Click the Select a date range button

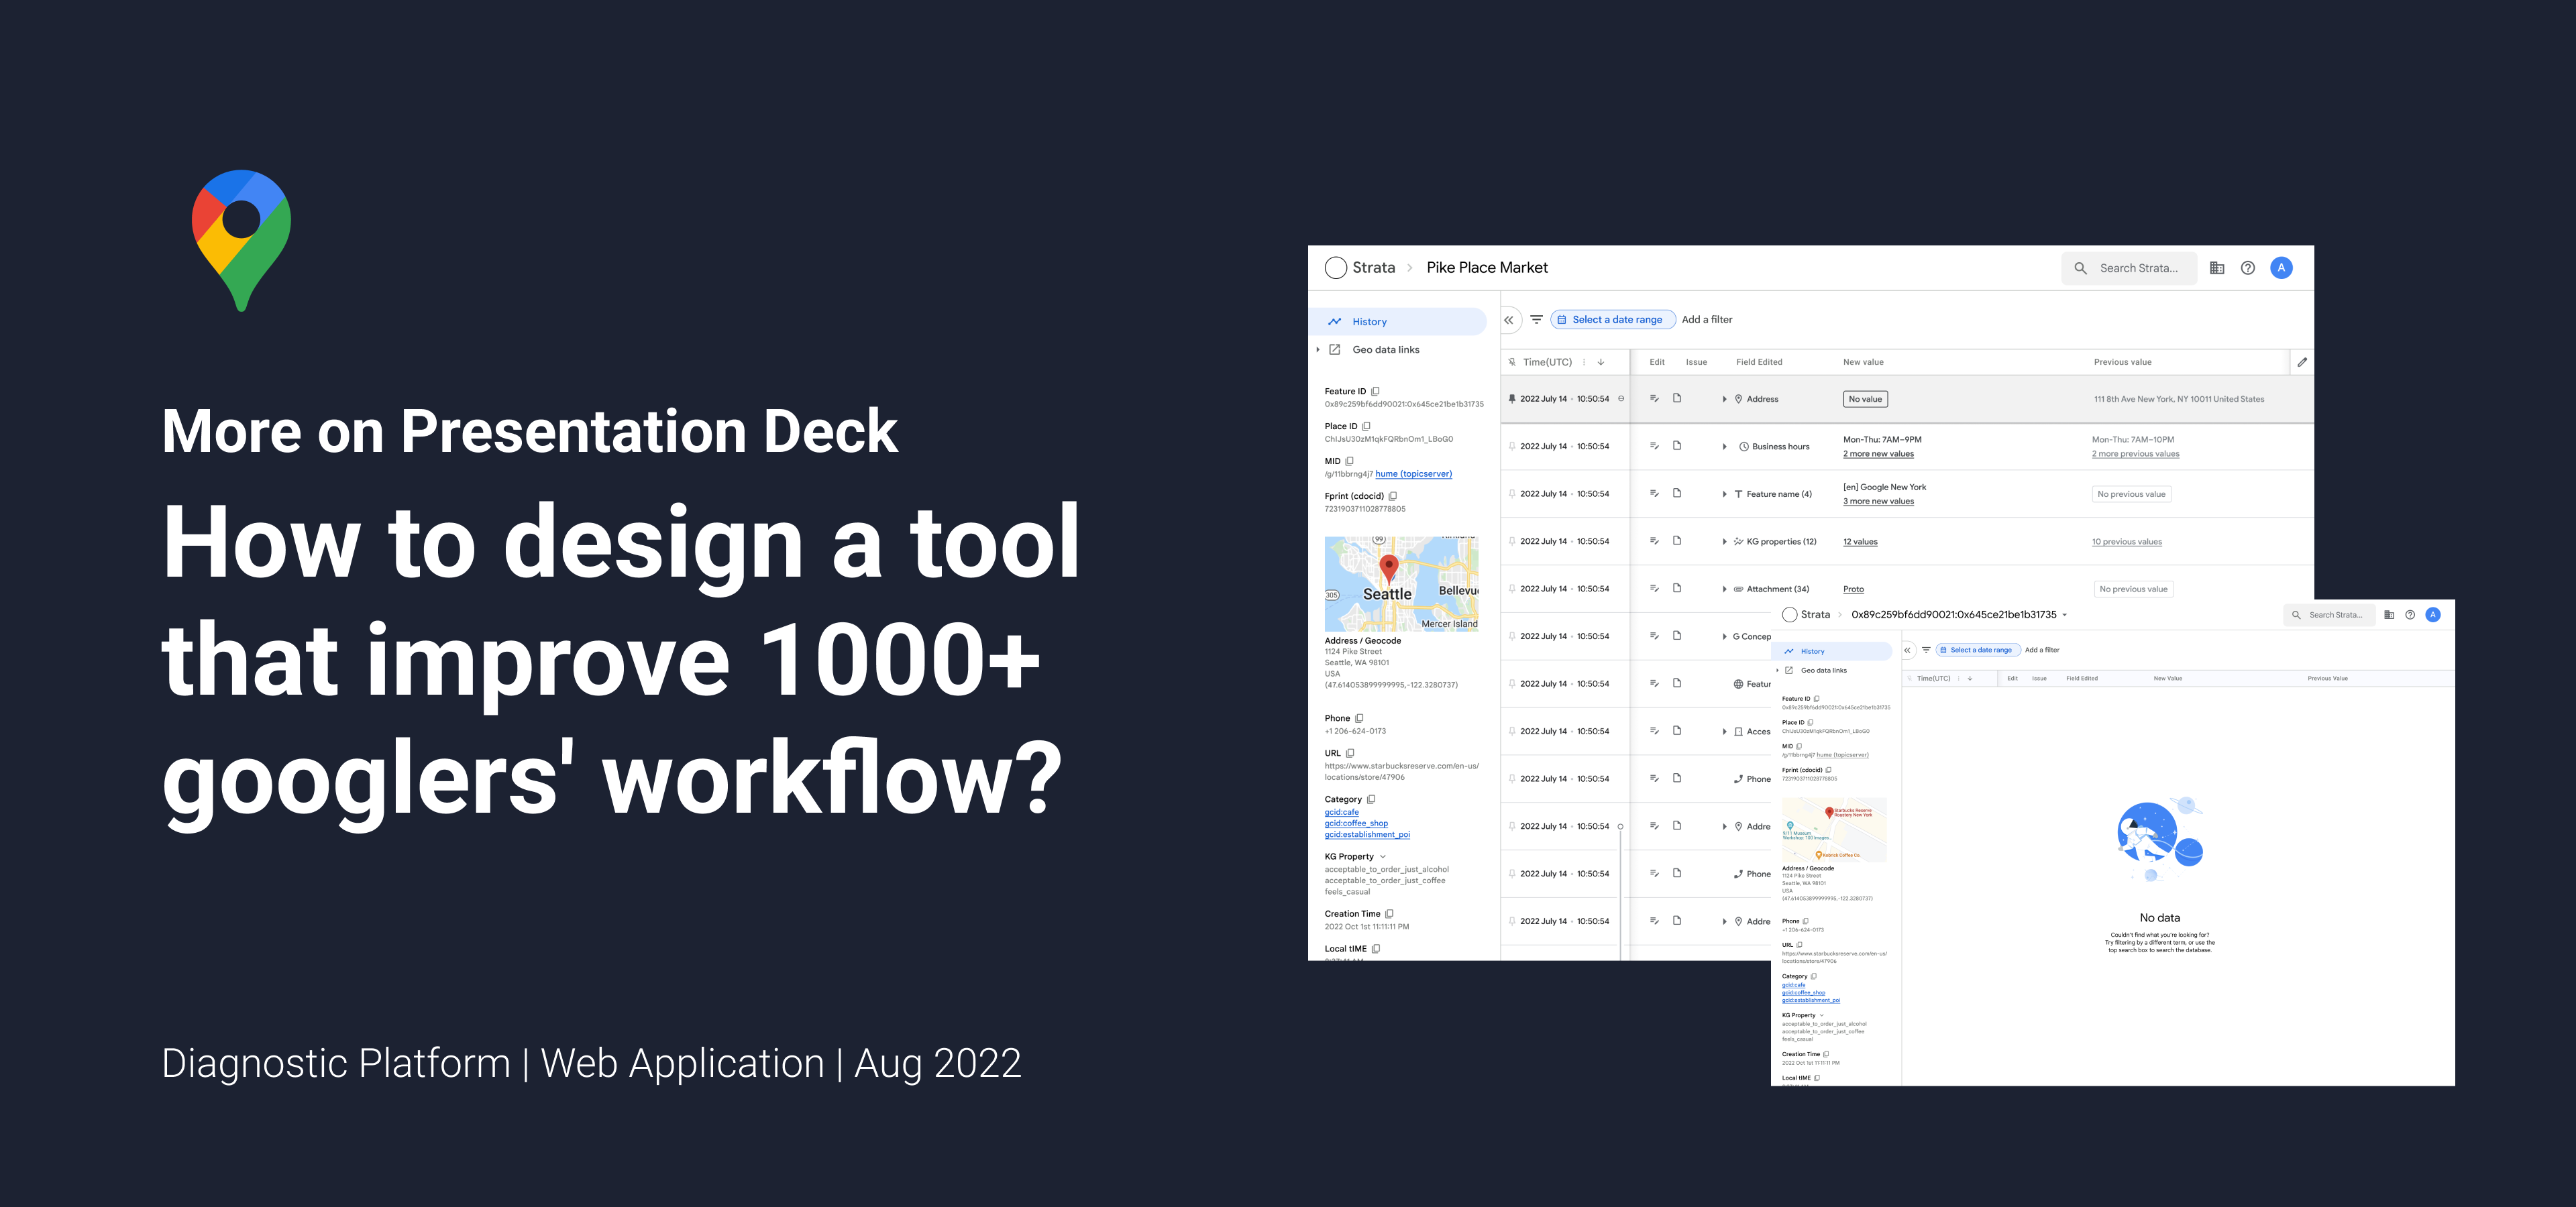pos(1612,320)
